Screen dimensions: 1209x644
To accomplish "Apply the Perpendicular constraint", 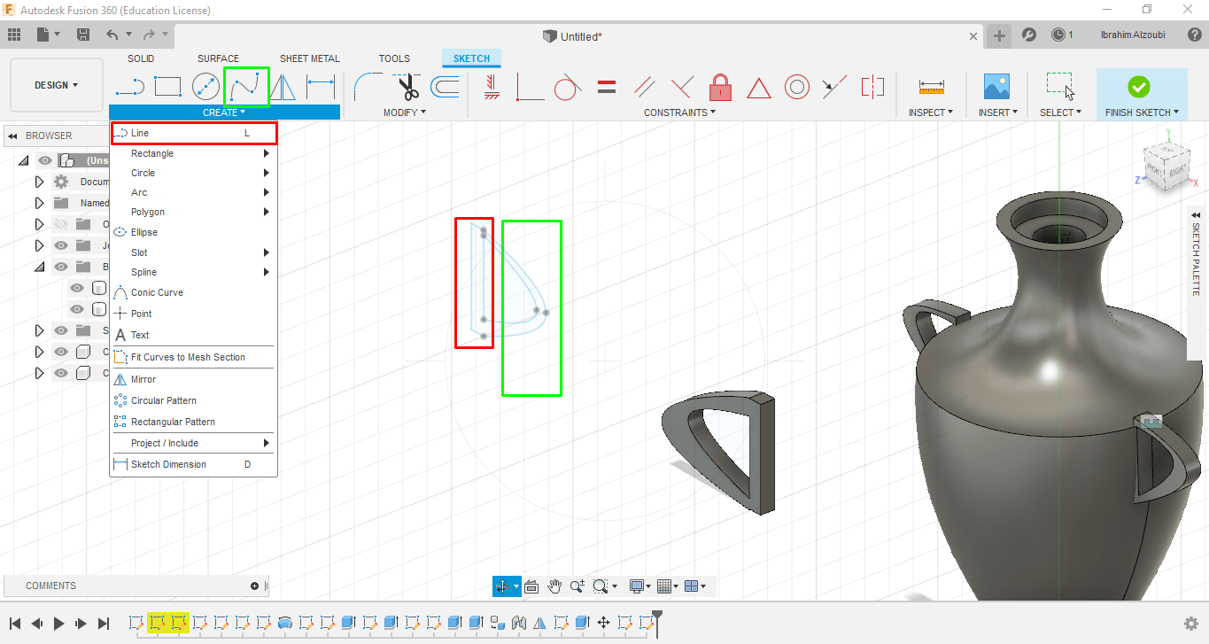I will point(682,87).
